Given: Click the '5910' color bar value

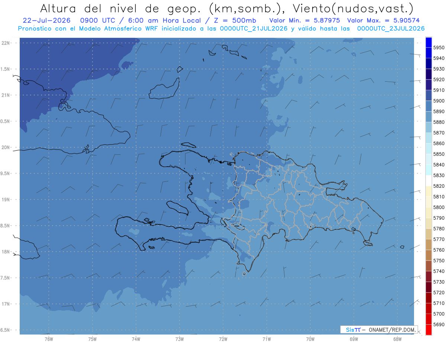Looking at the screenshot, I should tap(439, 90).
